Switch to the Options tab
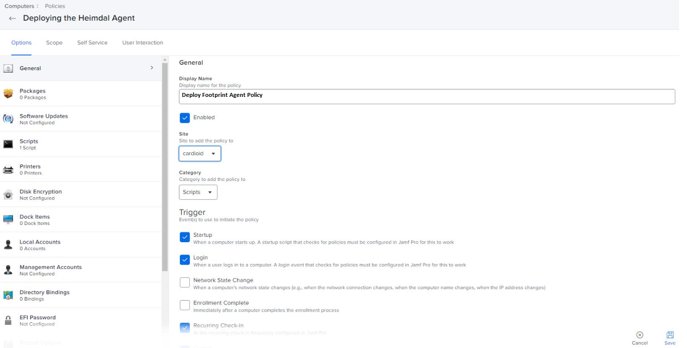 click(21, 43)
